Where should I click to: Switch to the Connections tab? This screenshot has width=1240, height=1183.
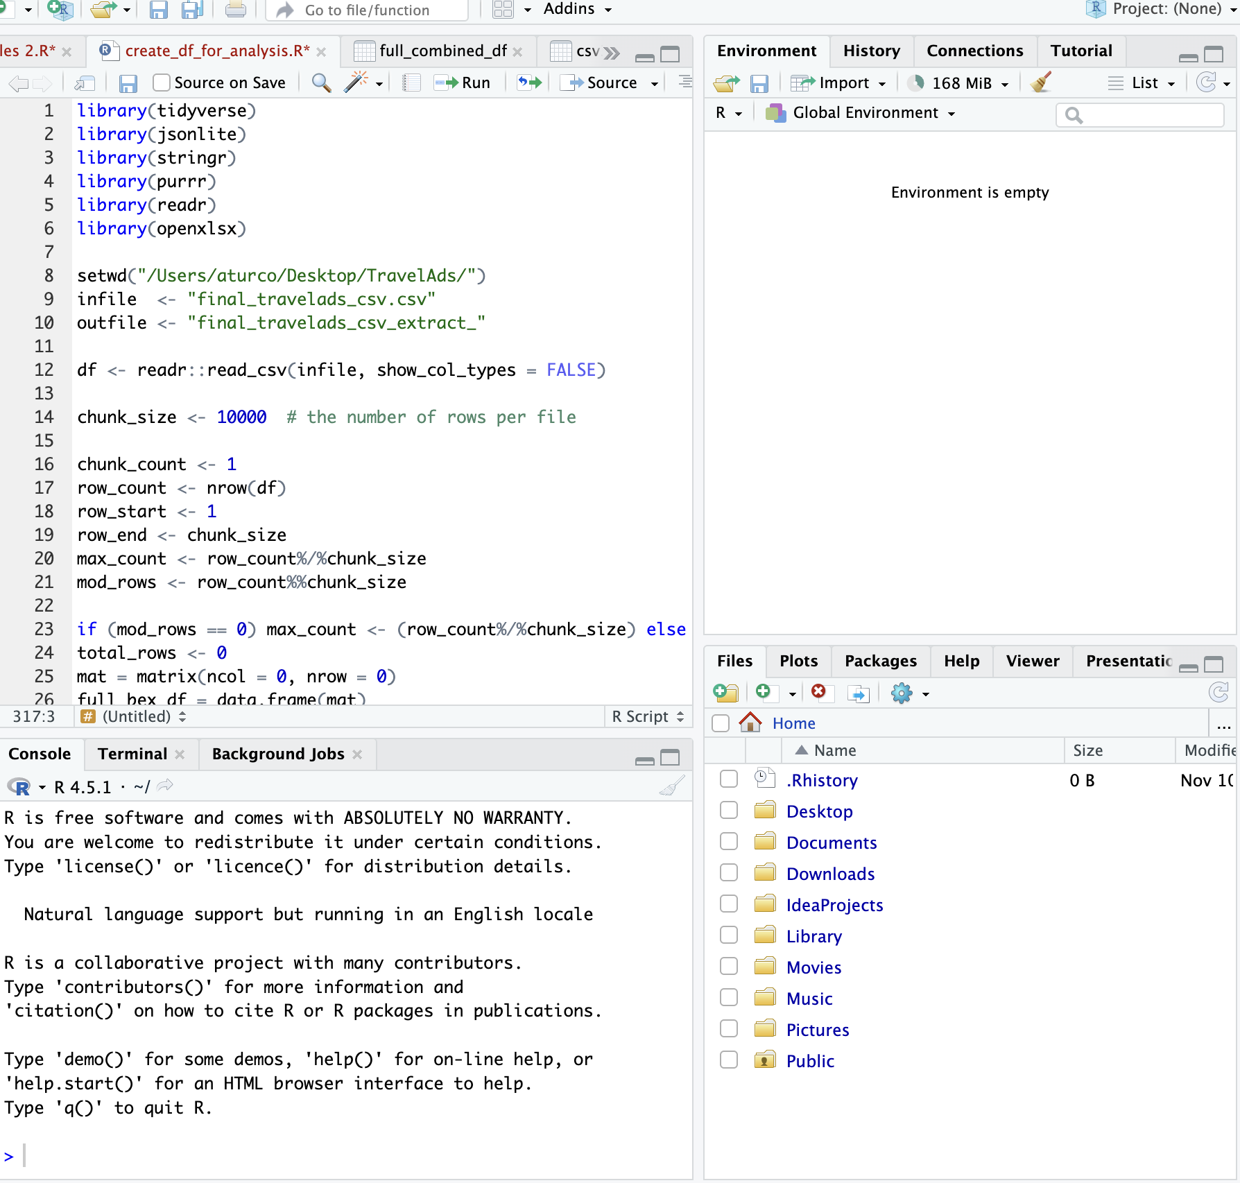[974, 51]
